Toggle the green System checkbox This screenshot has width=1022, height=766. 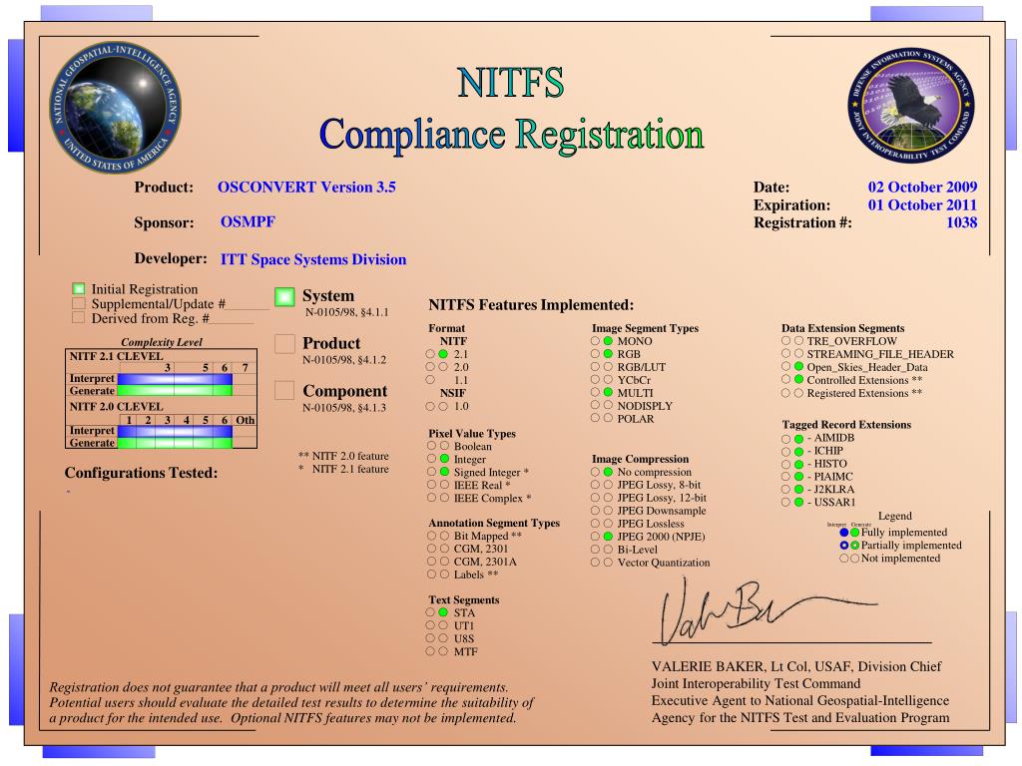click(284, 297)
